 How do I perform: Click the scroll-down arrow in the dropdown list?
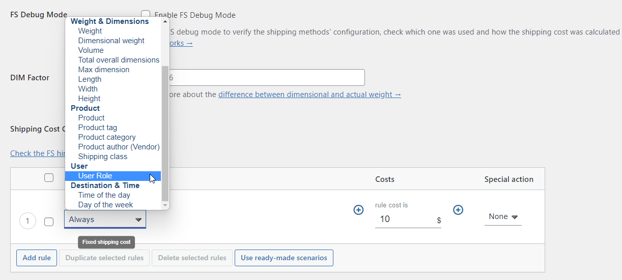coord(165,205)
